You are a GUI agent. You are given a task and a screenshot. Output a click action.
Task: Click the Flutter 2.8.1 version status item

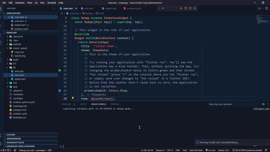[224, 150]
